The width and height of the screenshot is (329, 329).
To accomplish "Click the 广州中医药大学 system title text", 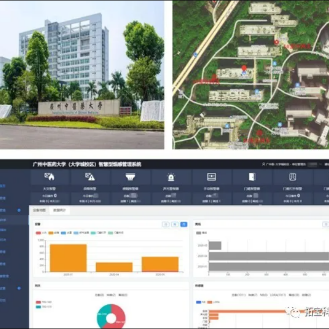I will pyautogui.click(x=87, y=164).
